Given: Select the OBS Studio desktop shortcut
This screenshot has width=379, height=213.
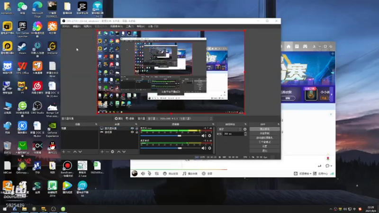Looking at the screenshot, I should tap(37, 107).
